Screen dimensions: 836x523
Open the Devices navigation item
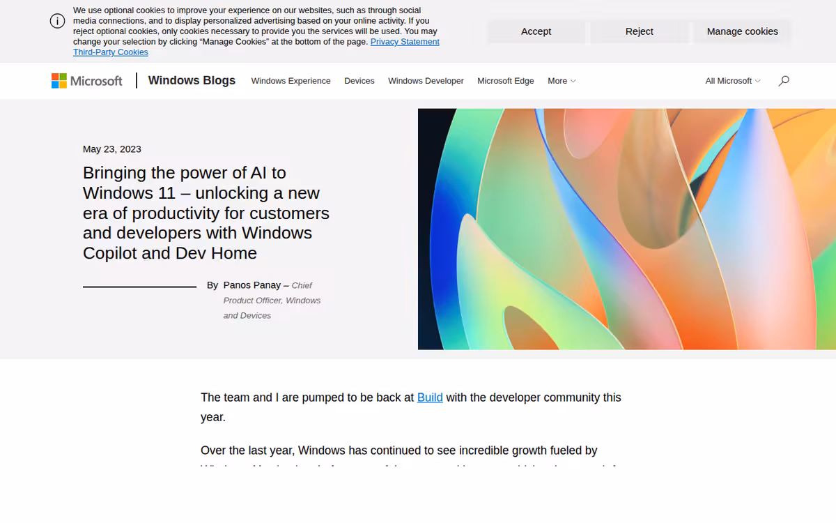[359, 81]
